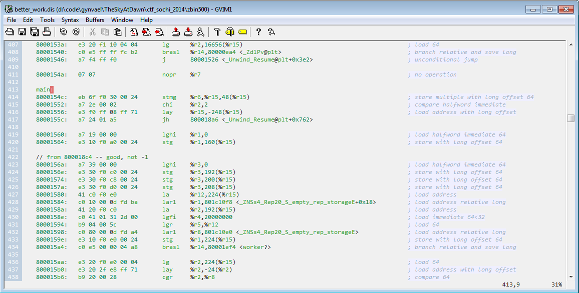
Task: Paste from clipboard toolbar icon
Action: coord(117,32)
